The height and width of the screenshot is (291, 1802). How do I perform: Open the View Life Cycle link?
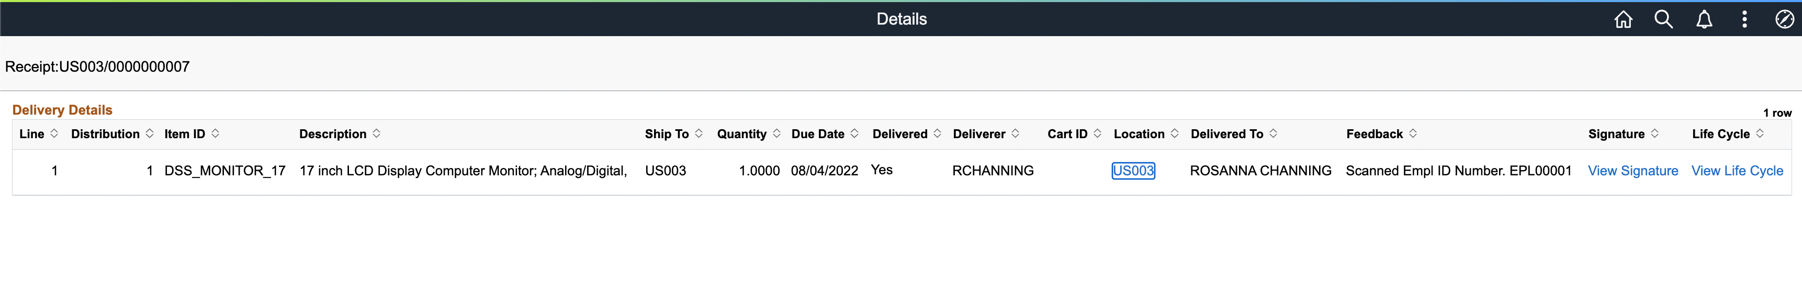click(x=1737, y=171)
